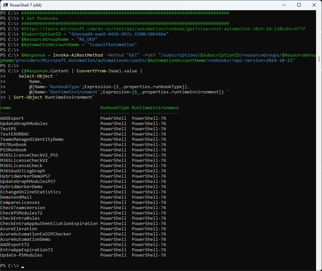Minimize the PowerShell 7 window
Viewport: 322px width, 271px height.
click(x=284, y=5)
